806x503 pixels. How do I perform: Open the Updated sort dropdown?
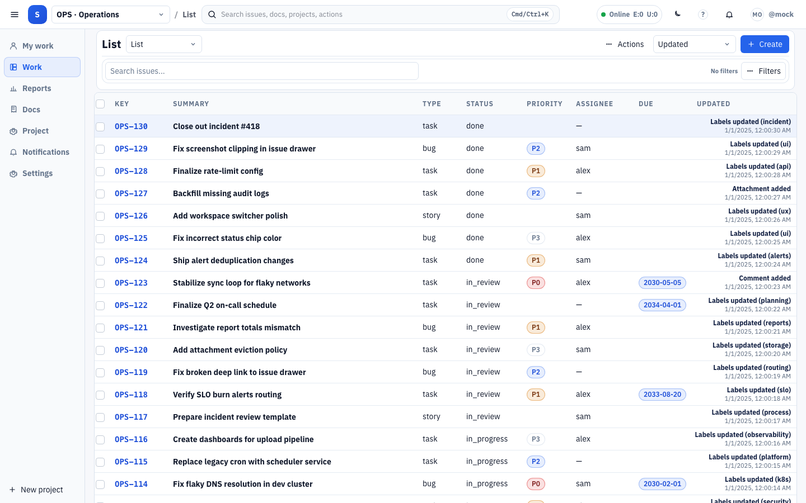(x=694, y=44)
